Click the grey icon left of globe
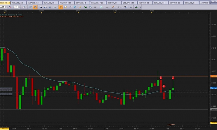217x130 pixels. pyautogui.click(x=70, y=7)
